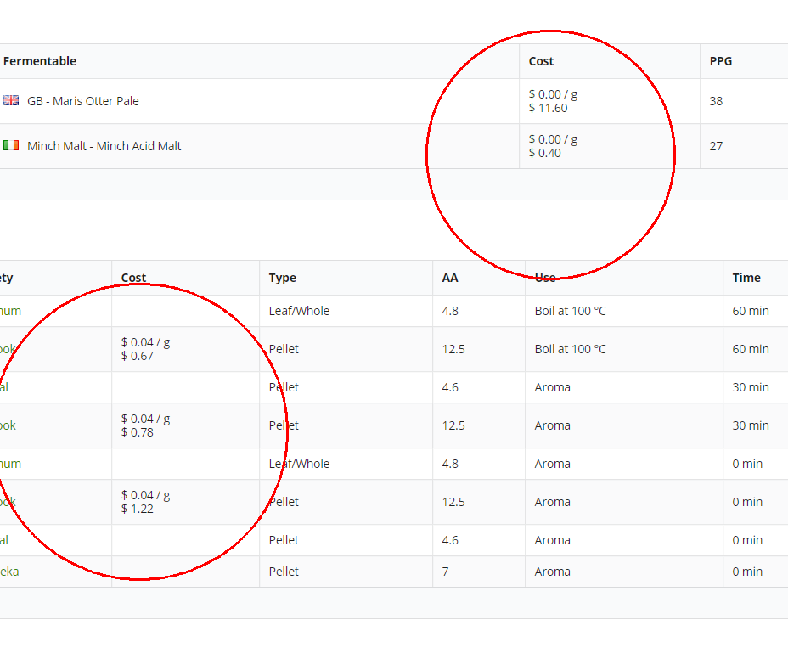Image resolution: width=788 pixels, height=659 pixels.
Task: Open the hop variety link ending in 'eka'
Action: pyautogui.click(x=9, y=572)
